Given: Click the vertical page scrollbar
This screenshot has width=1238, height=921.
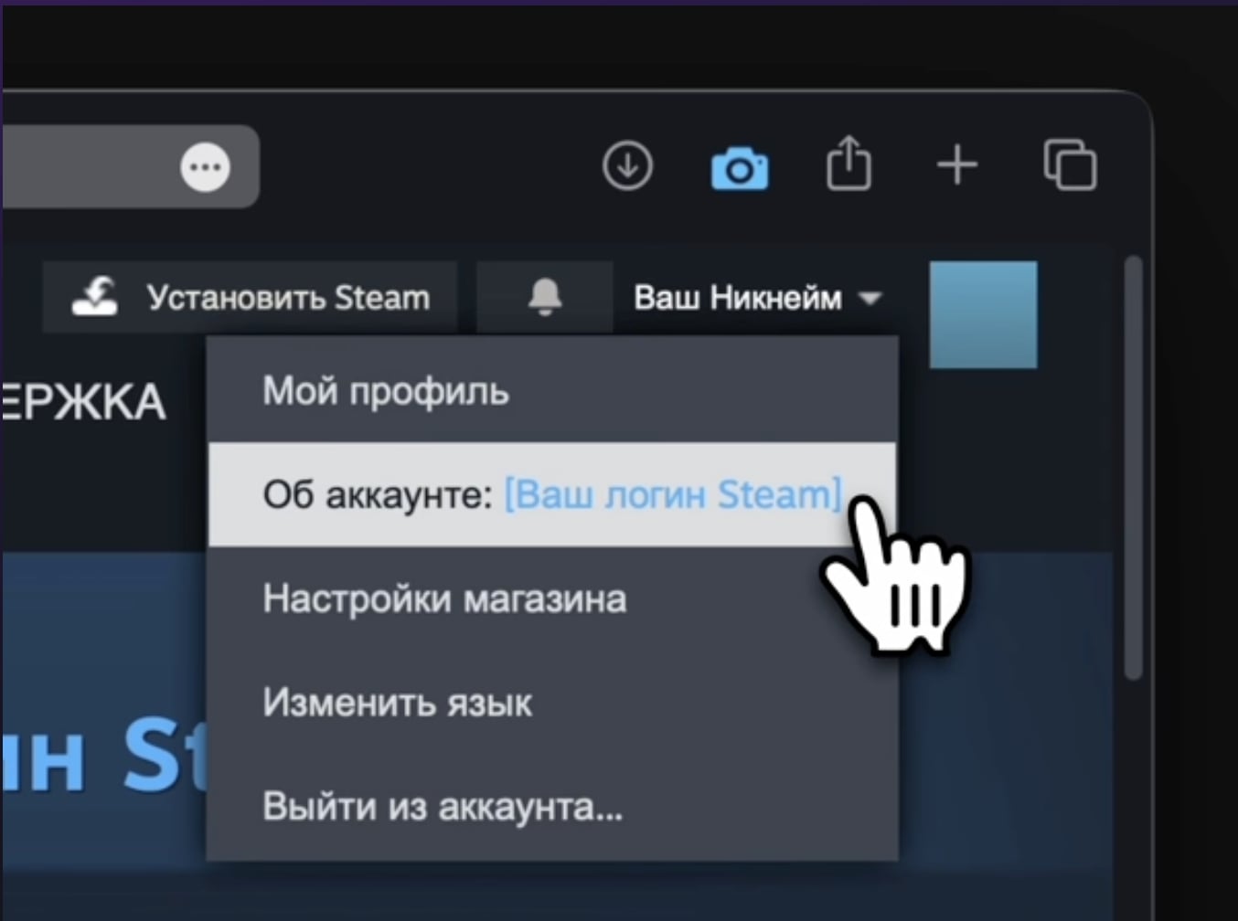Looking at the screenshot, I should 1134,466.
